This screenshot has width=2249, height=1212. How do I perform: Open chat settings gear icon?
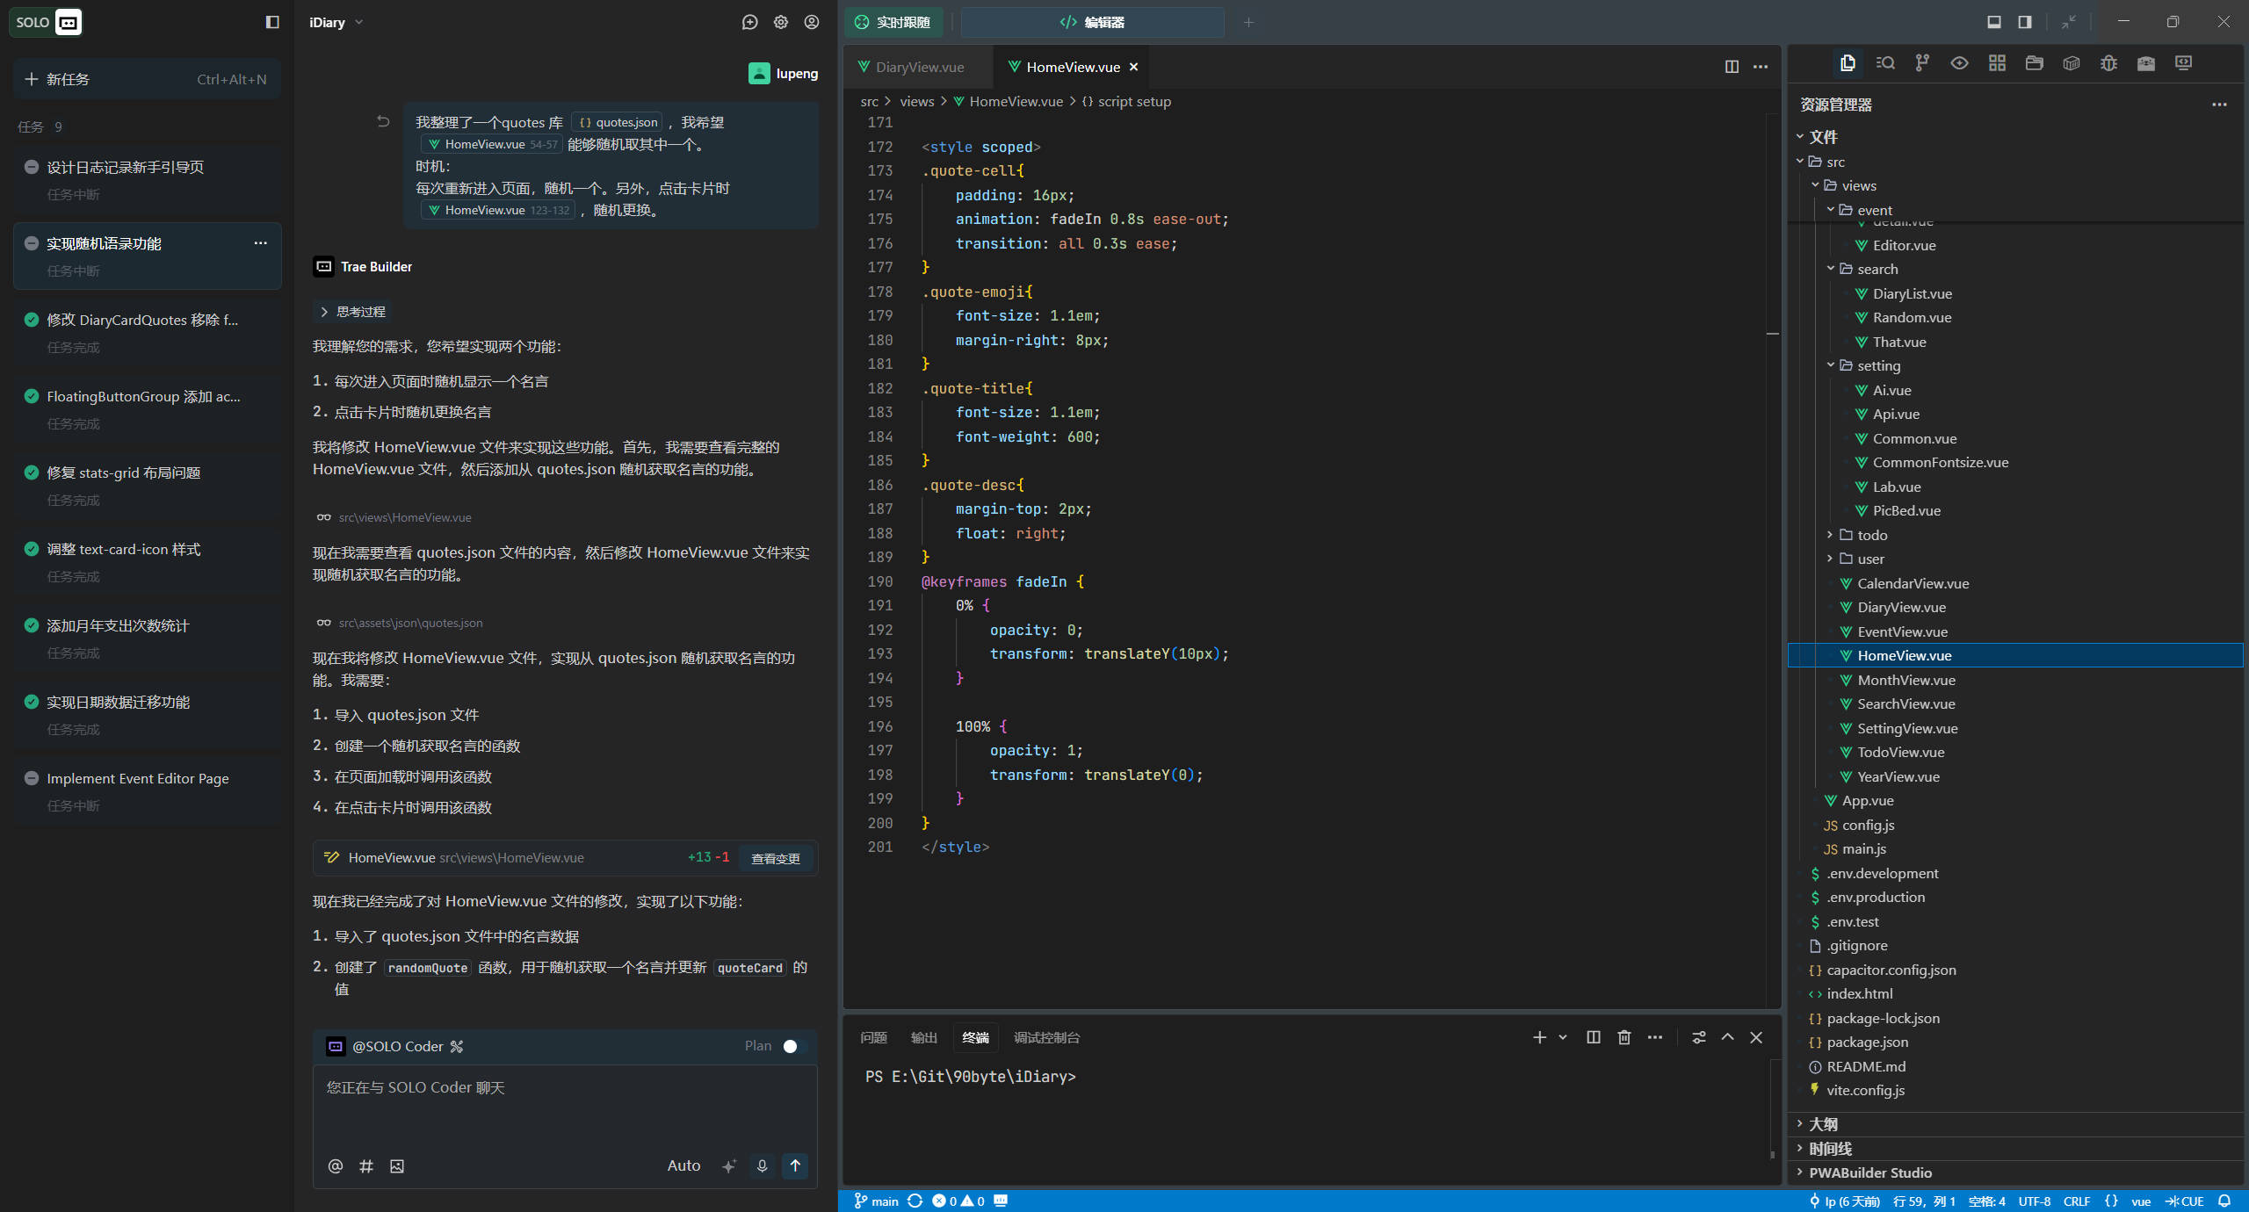(781, 23)
